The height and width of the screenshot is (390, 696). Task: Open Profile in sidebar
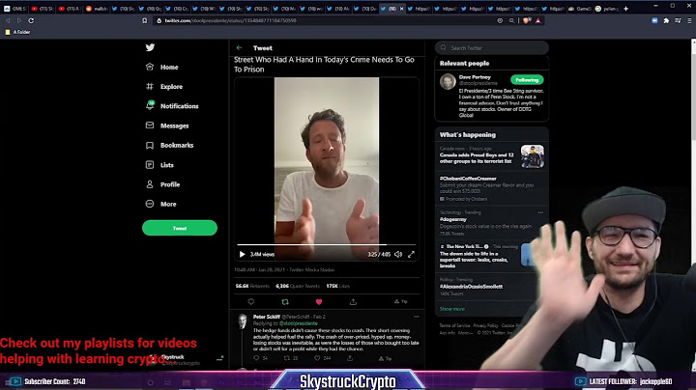163,184
